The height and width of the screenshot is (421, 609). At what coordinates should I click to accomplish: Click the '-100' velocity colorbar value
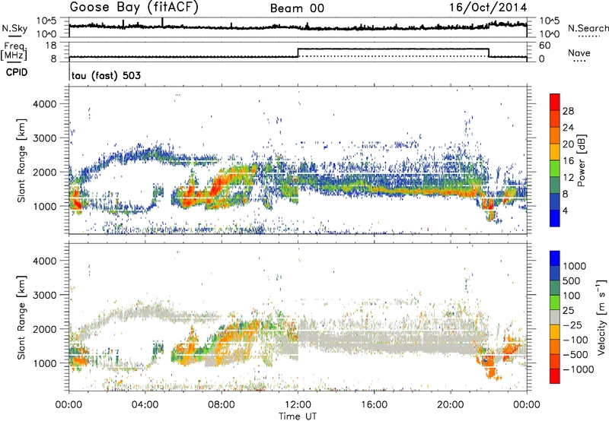576,340
